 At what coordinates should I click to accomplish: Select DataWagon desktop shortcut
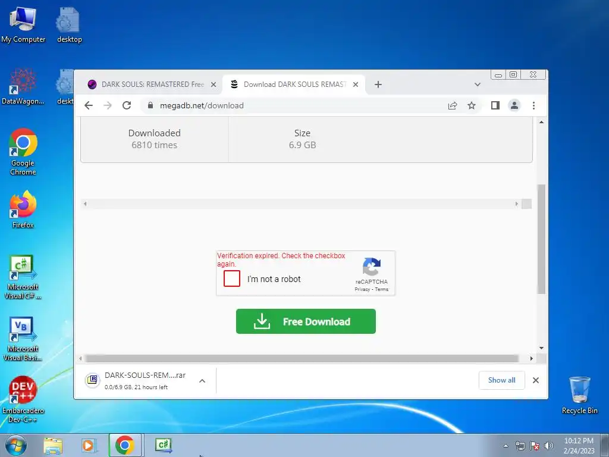[23, 87]
